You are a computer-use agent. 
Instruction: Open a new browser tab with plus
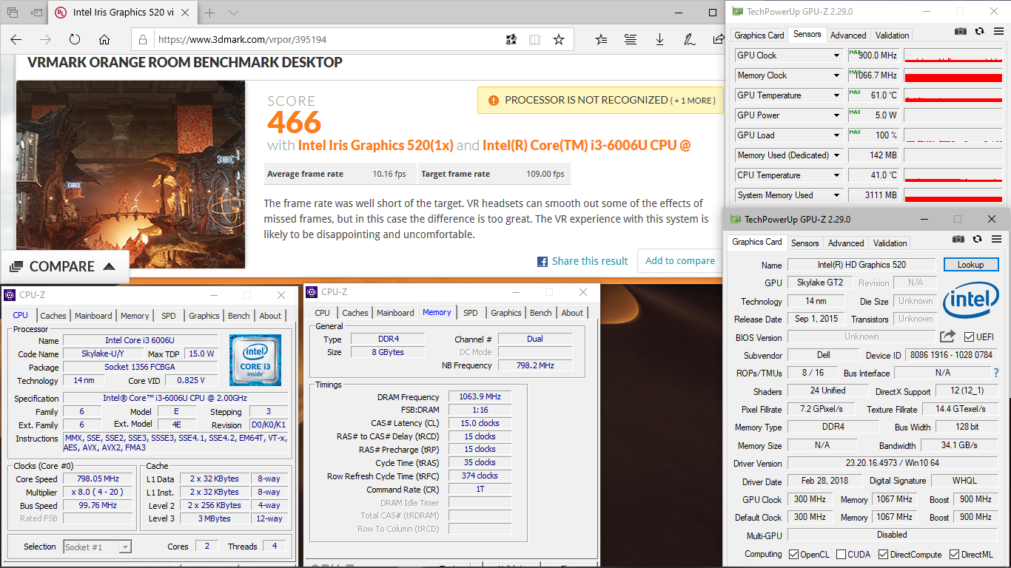pyautogui.click(x=210, y=13)
